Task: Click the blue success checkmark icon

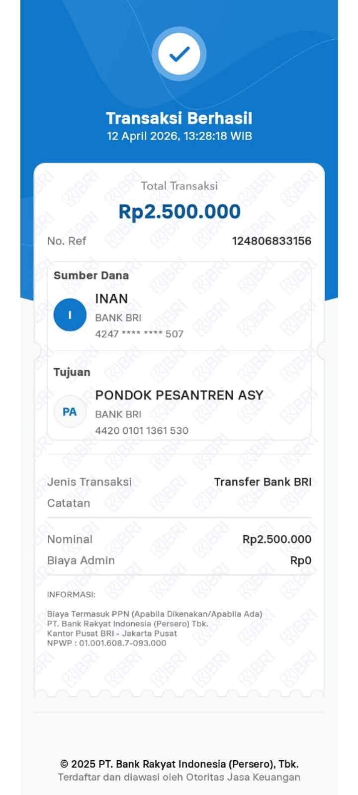Action: point(179,54)
